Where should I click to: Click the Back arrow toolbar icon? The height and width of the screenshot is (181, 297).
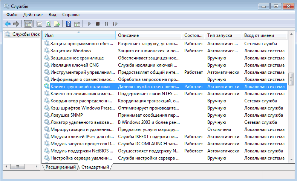(x=8, y=24)
